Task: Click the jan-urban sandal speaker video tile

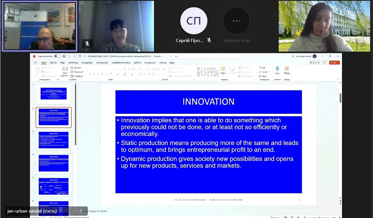Action: point(39,26)
